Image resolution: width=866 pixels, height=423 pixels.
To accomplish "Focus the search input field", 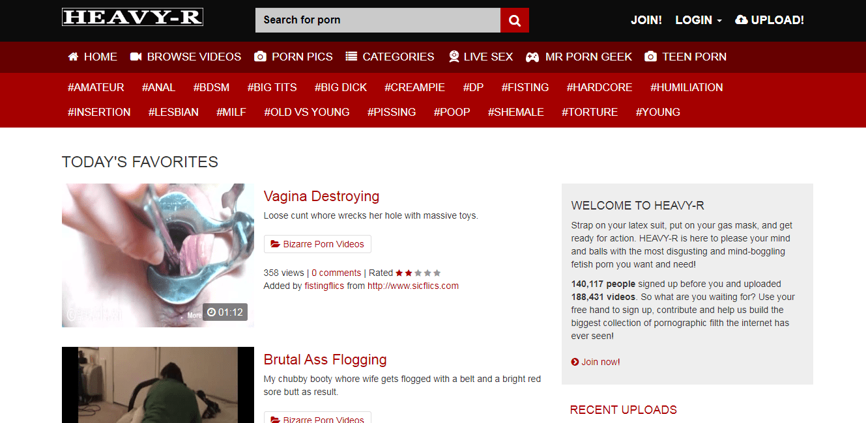I will coord(377,20).
